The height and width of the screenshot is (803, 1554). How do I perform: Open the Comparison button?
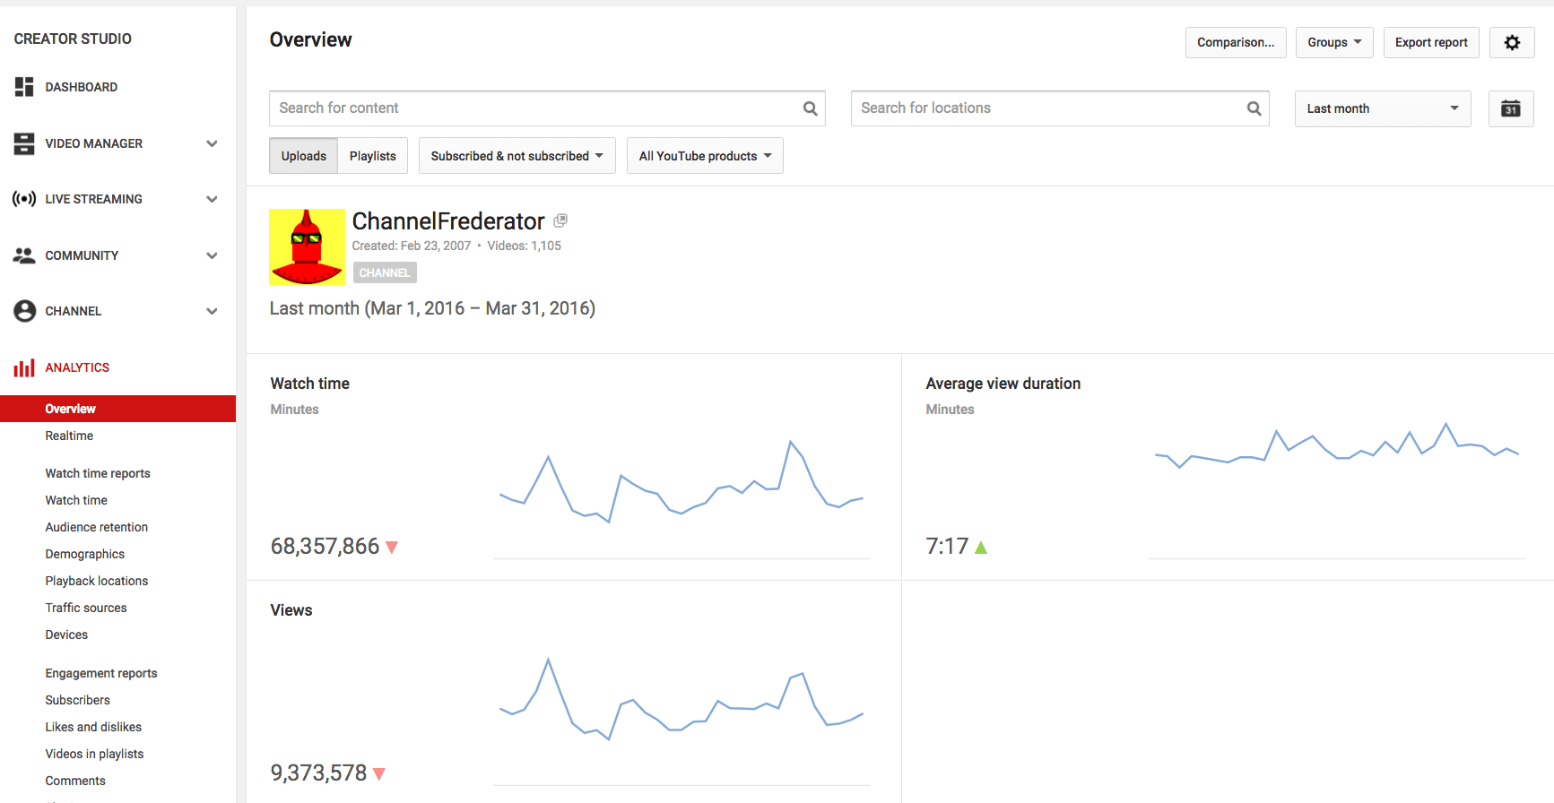click(1236, 42)
